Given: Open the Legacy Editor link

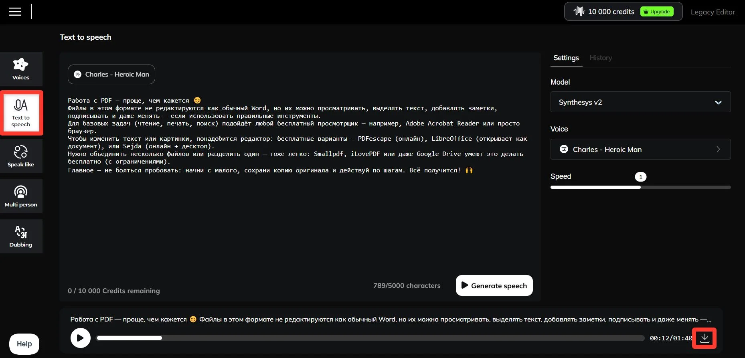Looking at the screenshot, I should 713,12.
